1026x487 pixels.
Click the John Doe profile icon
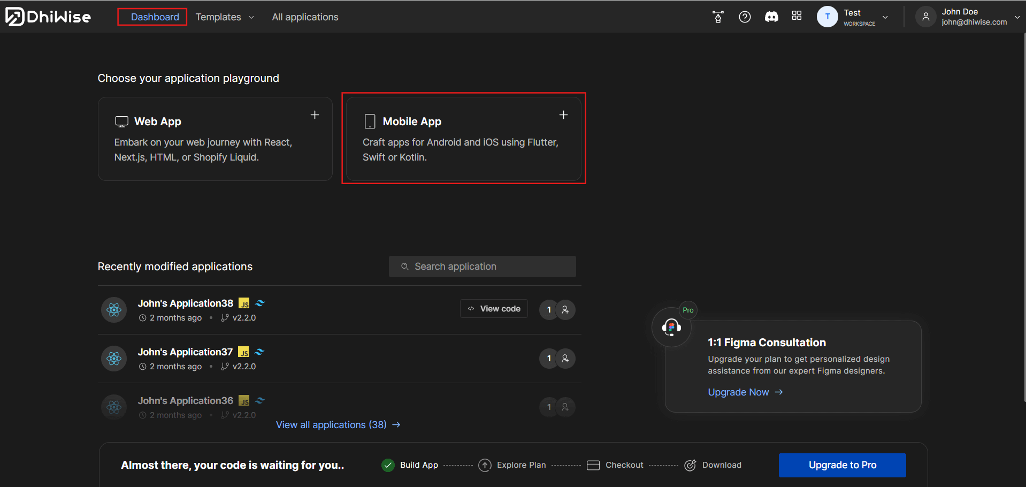pos(925,17)
